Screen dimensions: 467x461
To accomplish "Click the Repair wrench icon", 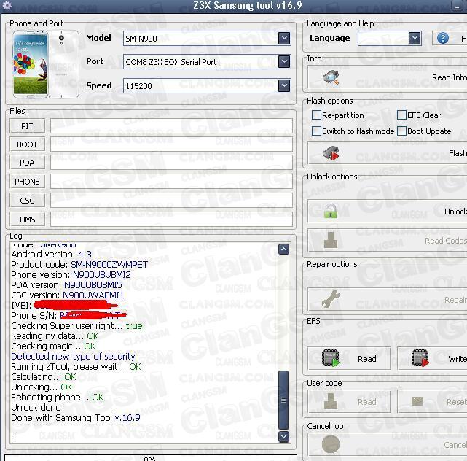I will 331,299.
